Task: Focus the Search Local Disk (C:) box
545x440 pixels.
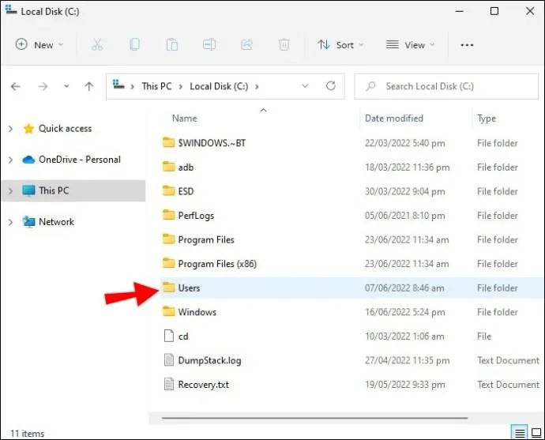Action: [446, 86]
